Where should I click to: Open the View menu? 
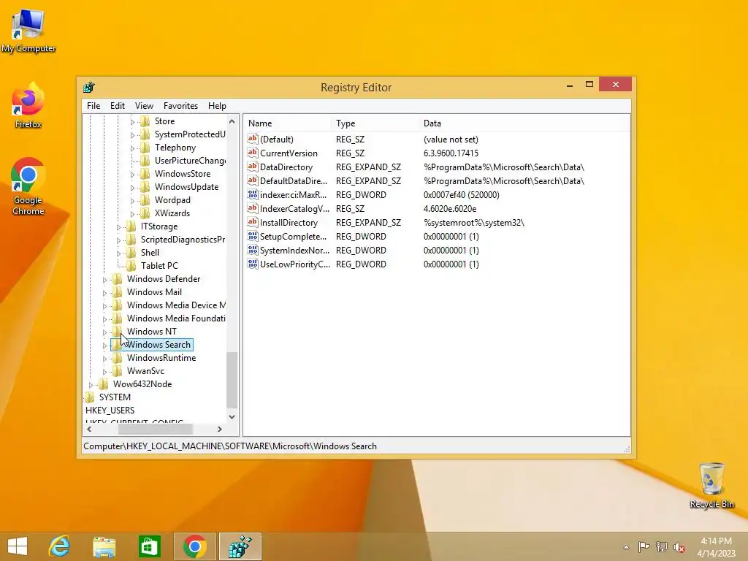coord(144,106)
